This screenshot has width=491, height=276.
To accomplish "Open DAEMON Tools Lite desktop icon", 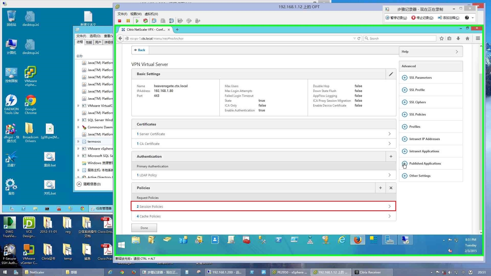I will pyautogui.click(x=12, y=105).
